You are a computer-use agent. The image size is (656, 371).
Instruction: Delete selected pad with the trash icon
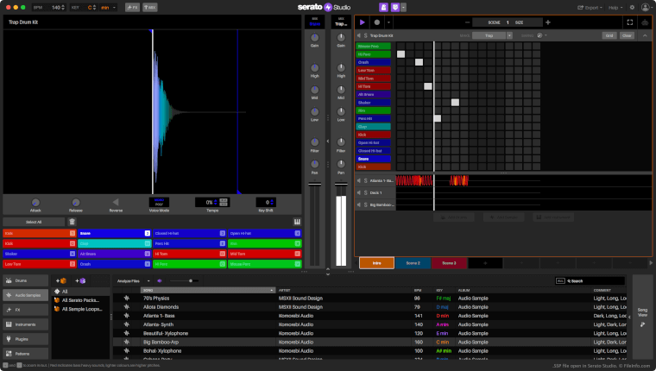pos(72,222)
